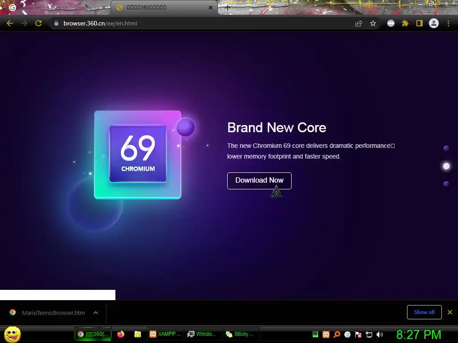Share this page via toolbar icon

(359, 23)
